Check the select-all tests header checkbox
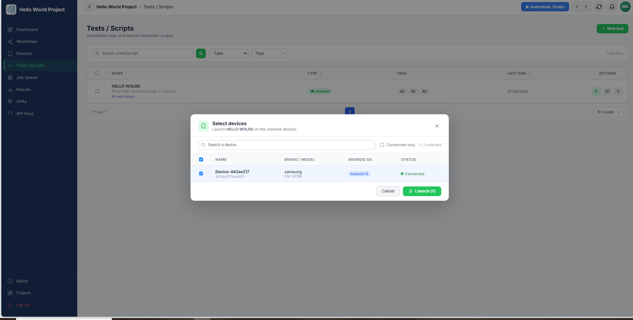Viewport: 633px width, 320px height. coord(97,73)
